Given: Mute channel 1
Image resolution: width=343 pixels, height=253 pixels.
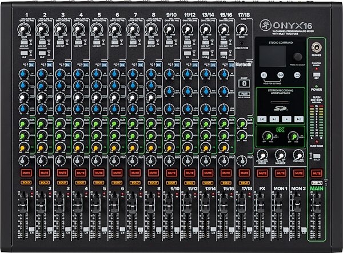Looking at the screenshot, I should (x=26, y=173).
